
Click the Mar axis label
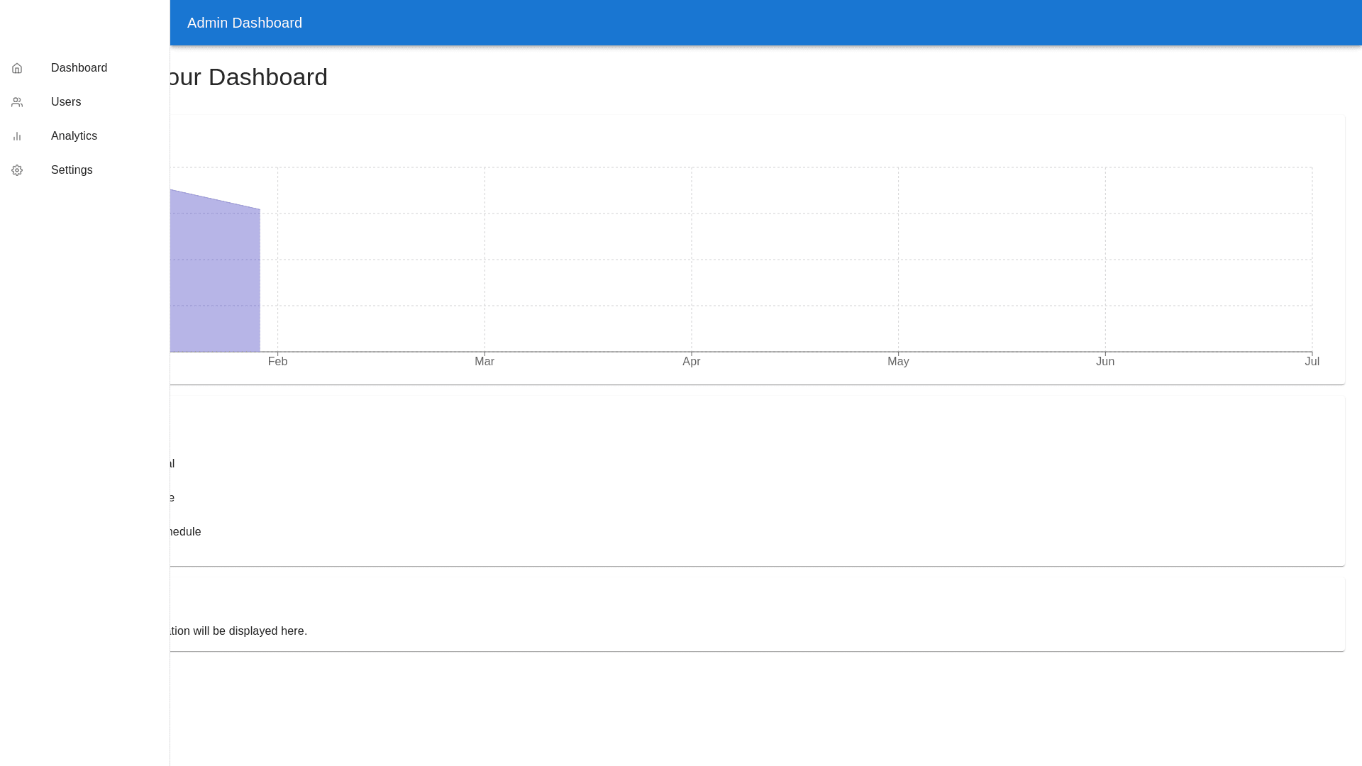[485, 362]
